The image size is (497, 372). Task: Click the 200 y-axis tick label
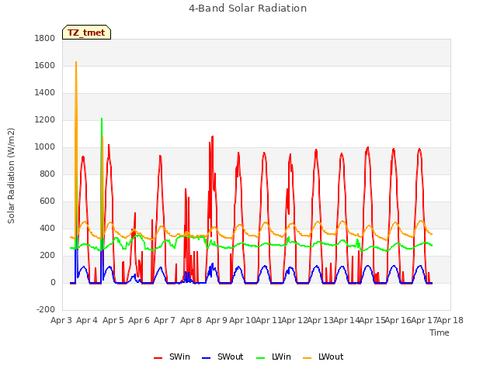47,256
